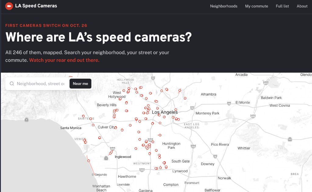Screen dimensions: 312x192
Task: Open the About page
Action: [302, 6]
